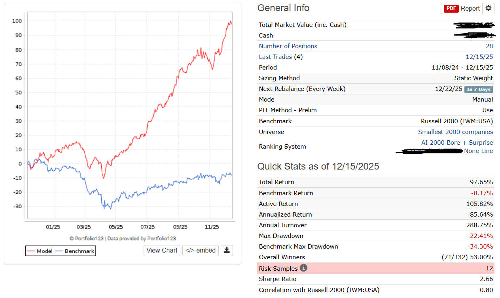Open the View Chart button

coord(162,250)
